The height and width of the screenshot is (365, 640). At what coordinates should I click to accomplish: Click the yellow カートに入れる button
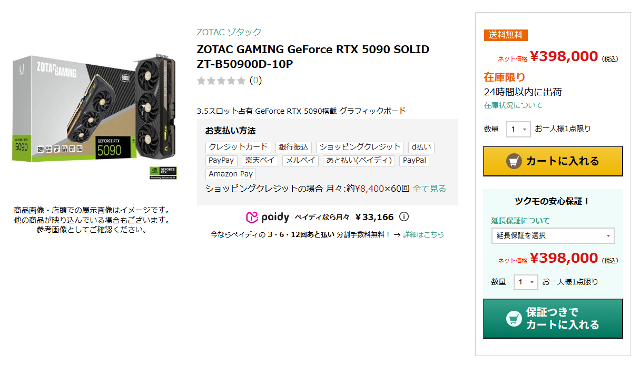[x=553, y=161]
